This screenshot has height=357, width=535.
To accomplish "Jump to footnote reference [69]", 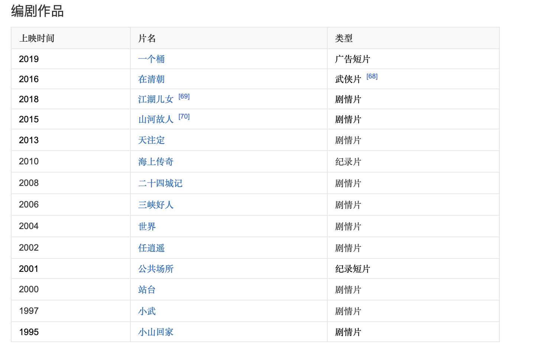I will click(x=184, y=97).
